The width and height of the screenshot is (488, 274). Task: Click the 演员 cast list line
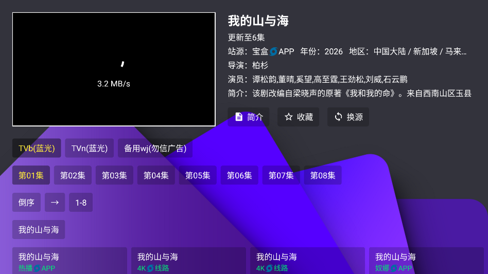coord(318,79)
